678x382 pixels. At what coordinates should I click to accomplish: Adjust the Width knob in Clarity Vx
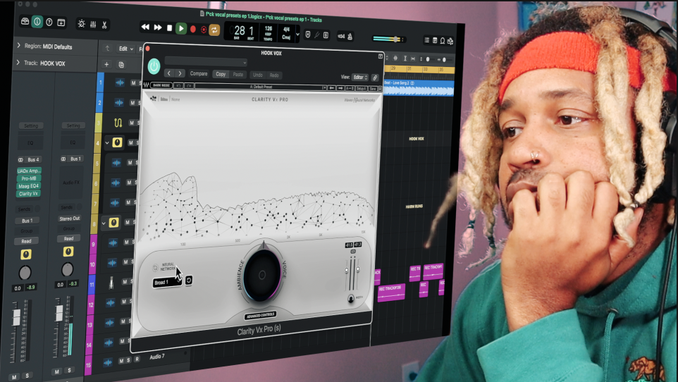[351, 298]
